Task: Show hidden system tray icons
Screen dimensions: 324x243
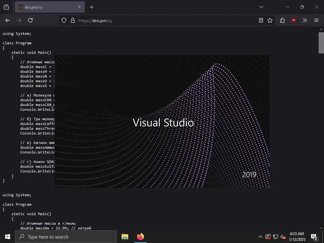Action: coord(260,237)
